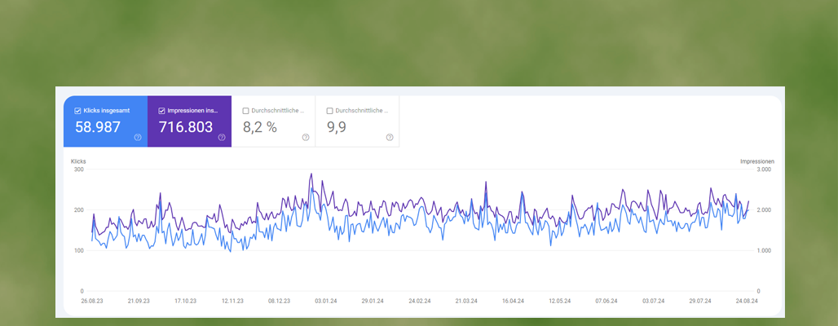The width and height of the screenshot is (838, 326).
Task: Click the Klicks left axis title
Action: 78,161
